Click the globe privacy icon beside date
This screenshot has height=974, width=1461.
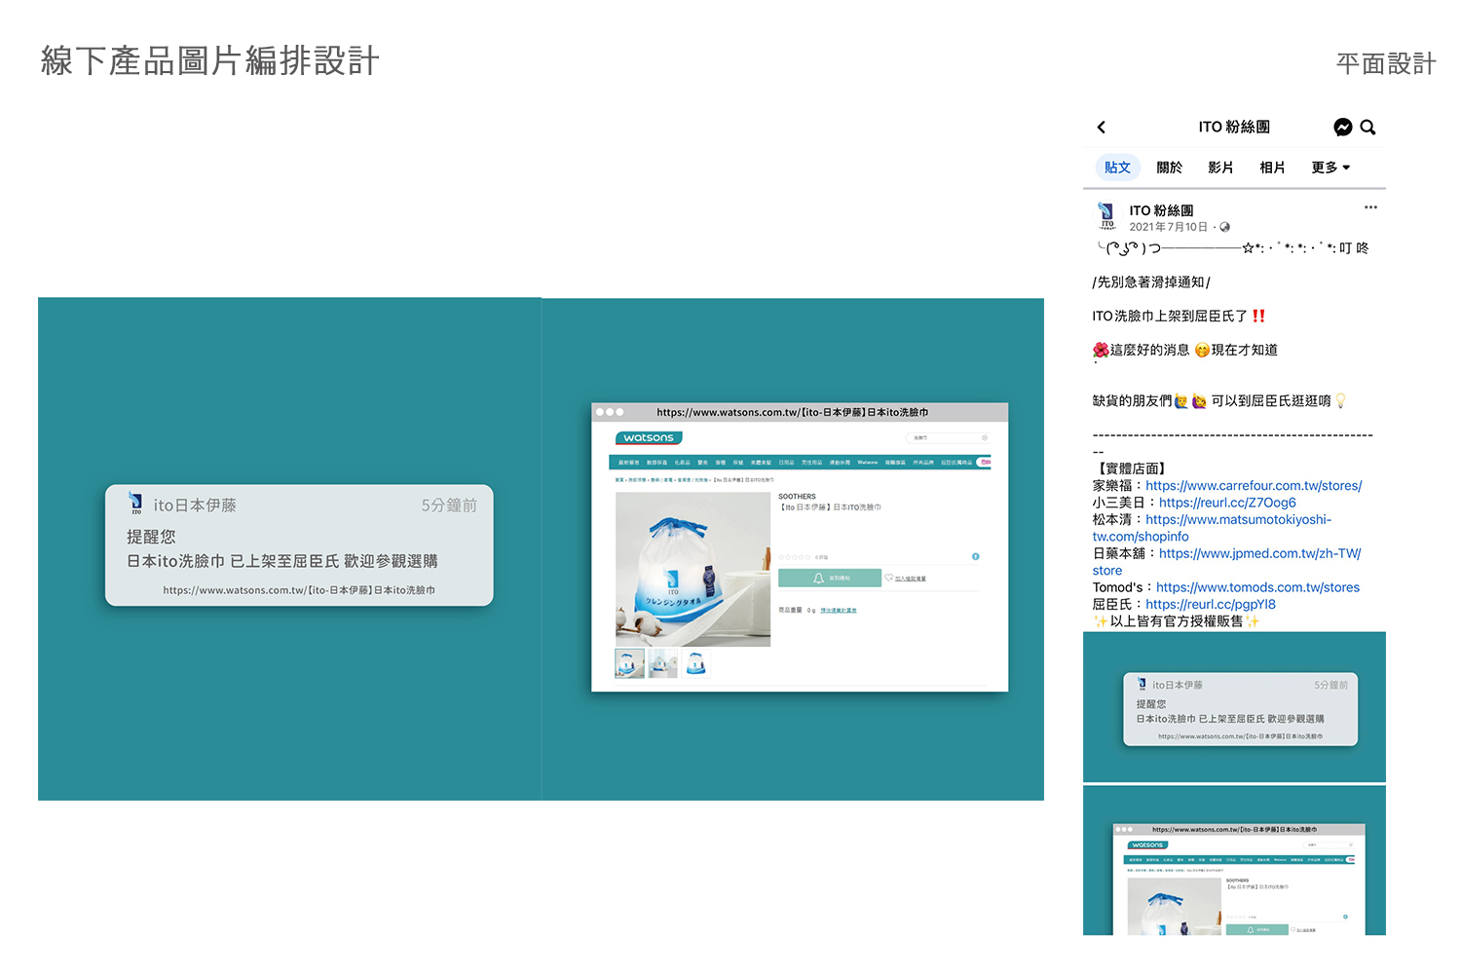click(x=1224, y=227)
